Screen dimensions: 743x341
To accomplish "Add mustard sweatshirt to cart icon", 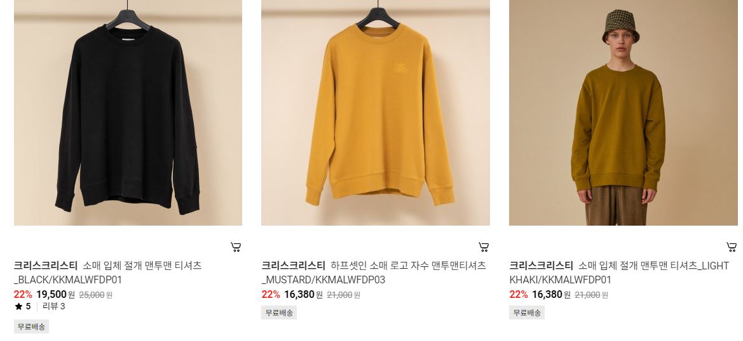I will tap(483, 247).
